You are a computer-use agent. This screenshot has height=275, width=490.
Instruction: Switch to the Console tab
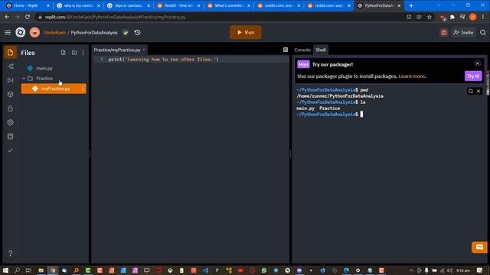[302, 50]
